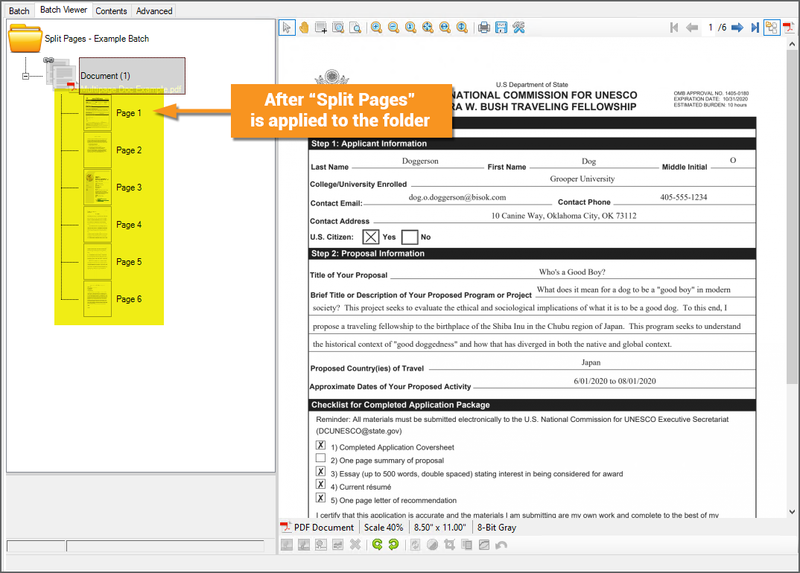Click the crop image icon

pyautogui.click(x=449, y=545)
